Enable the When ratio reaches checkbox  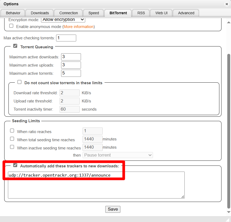12,131
